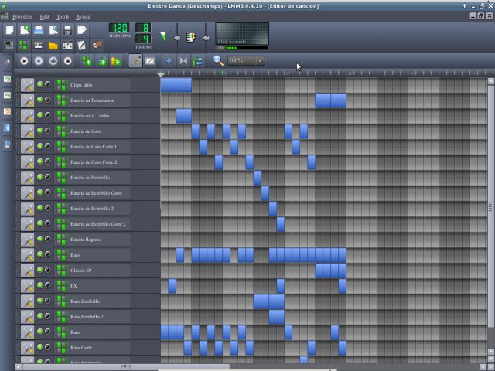Toggle auto-scrolling in song editor
This screenshot has width=495, height=371.
pos(169,61)
